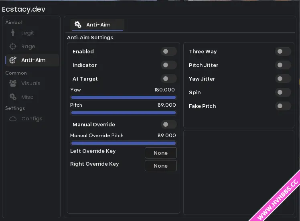The image size is (300, 221).
Task: Click the gears icon in Anti-Aim tab
Action: pos(78,24)
